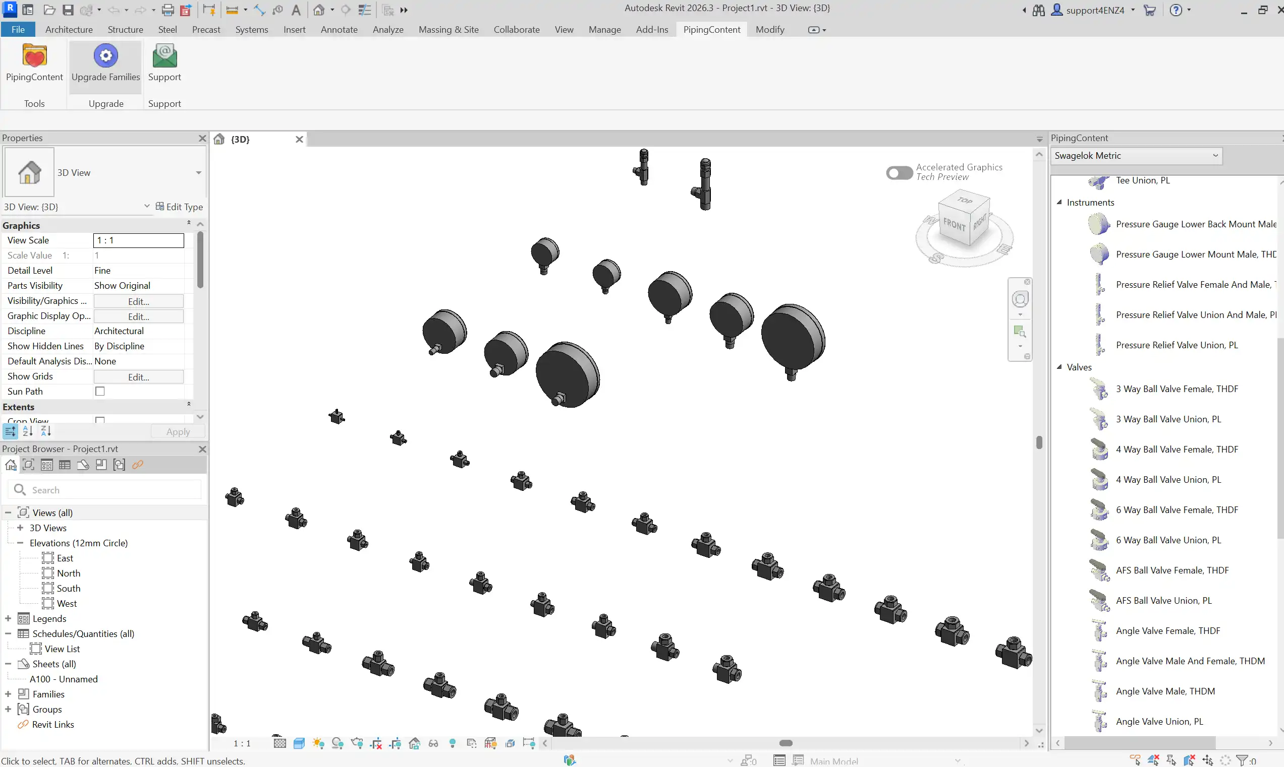Image resolution: width=1284 pixels, height=767 pixels.
Task: Click the view's horizontal scrollbar thumb
Action: click(786, 743)
